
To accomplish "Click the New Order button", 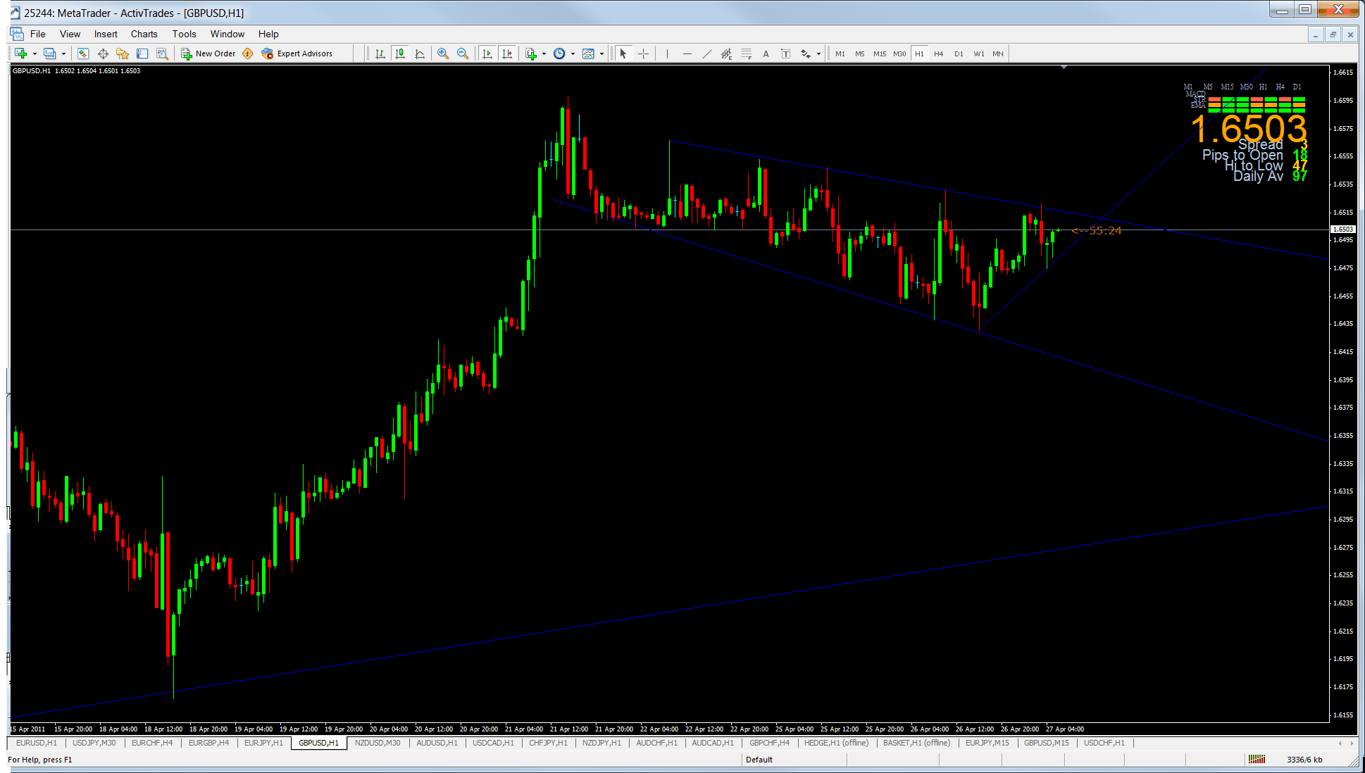I will tap(208, 54).
